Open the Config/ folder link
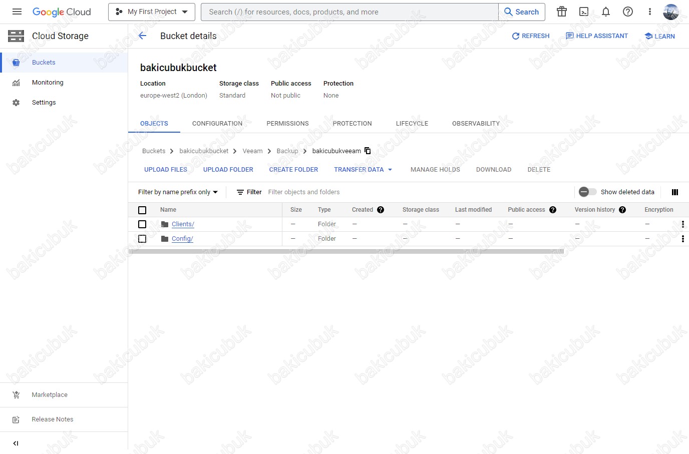This screenshot has width=689, height=454. coord(182,239)
